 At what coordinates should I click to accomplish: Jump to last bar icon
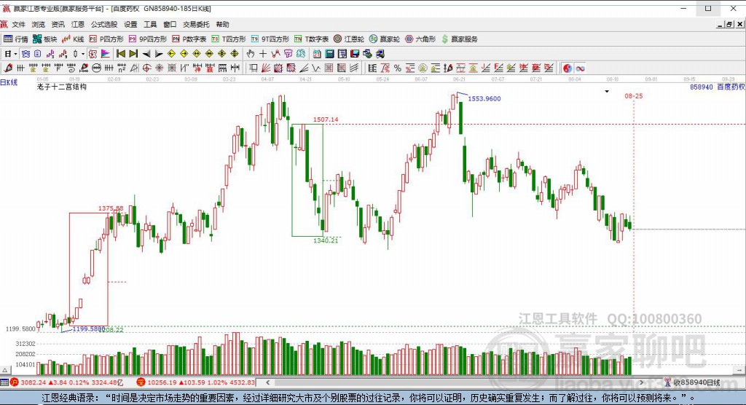coord(133,54)
